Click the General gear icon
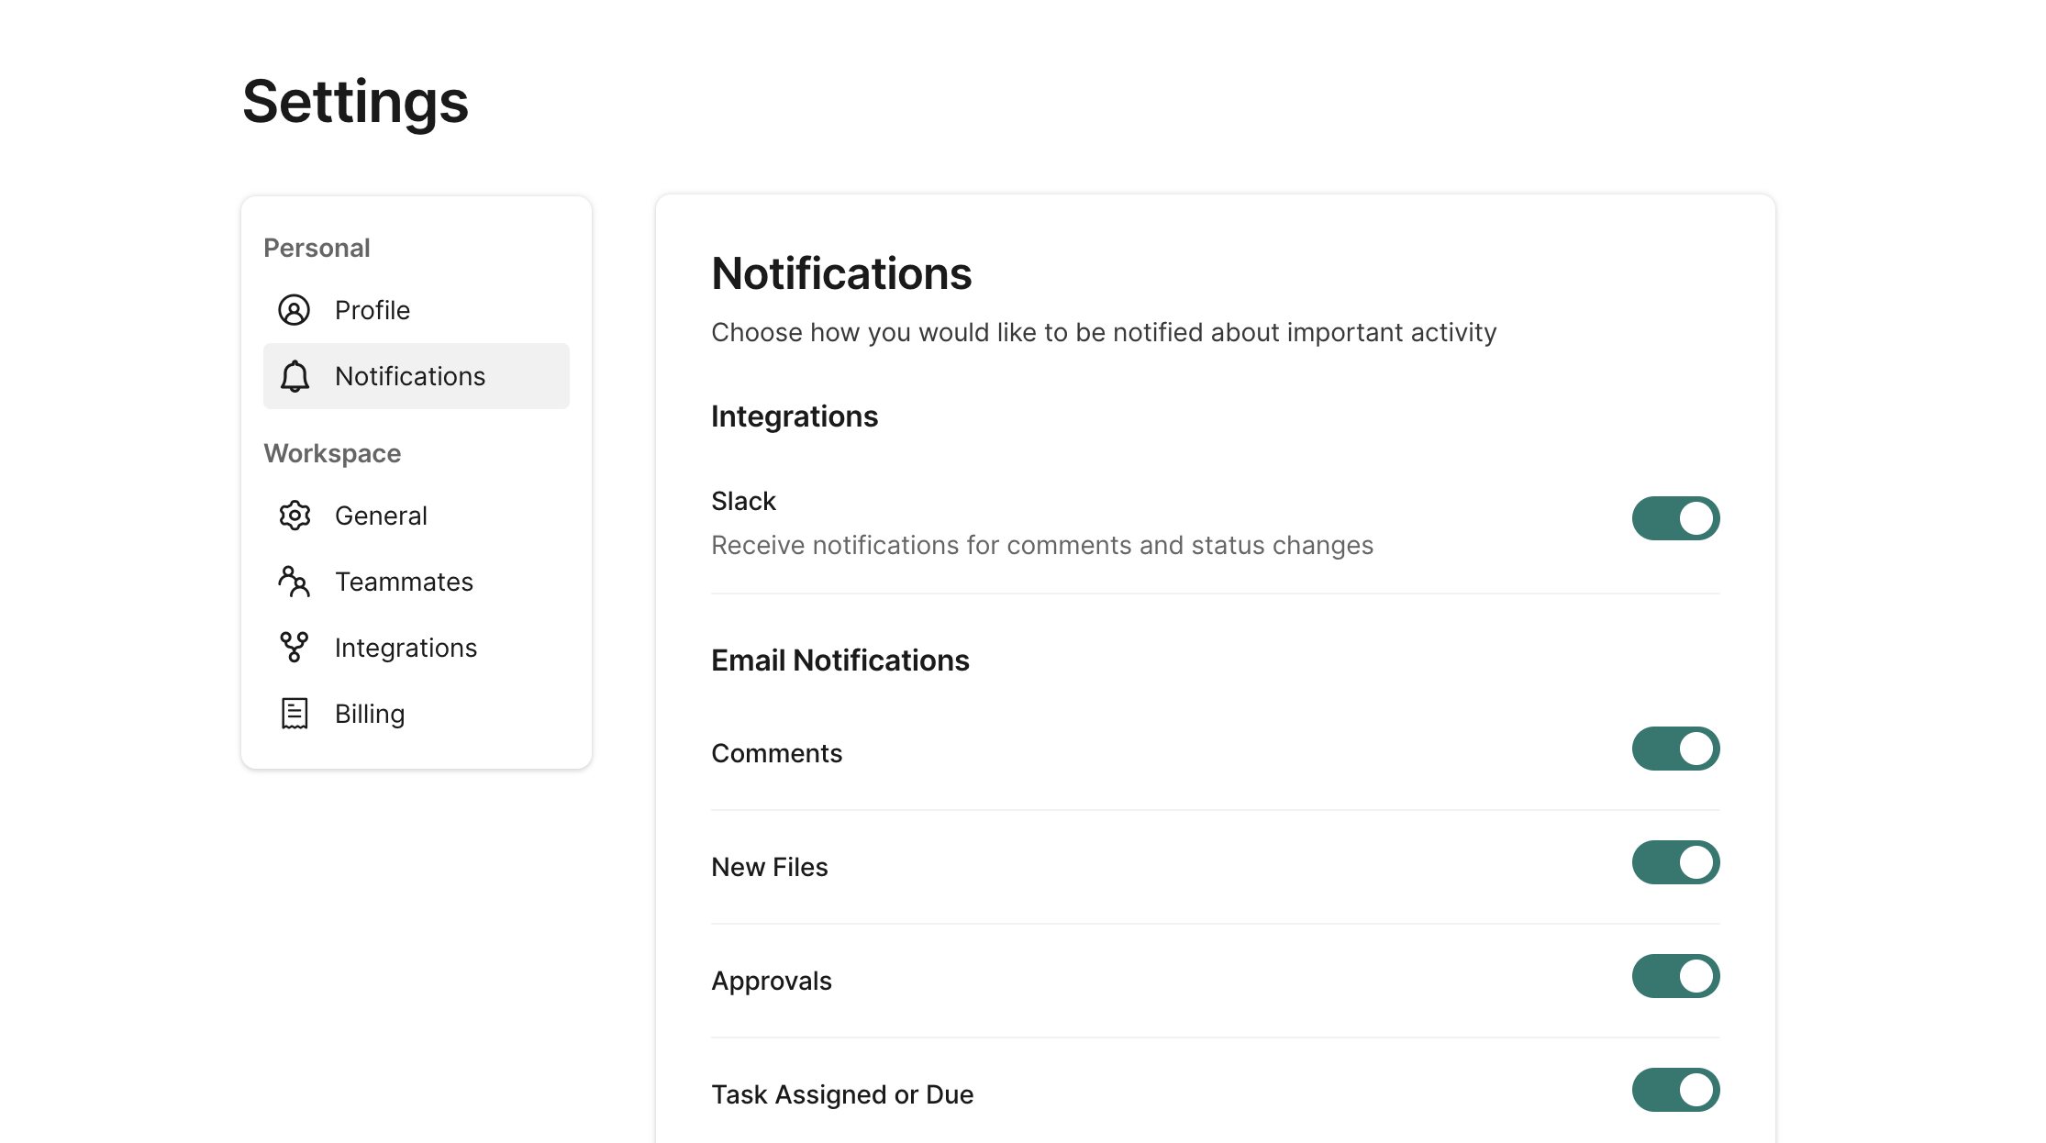Image resolution: width=2046 pixels, height=1143 pixels. click(x=294, y=516)
